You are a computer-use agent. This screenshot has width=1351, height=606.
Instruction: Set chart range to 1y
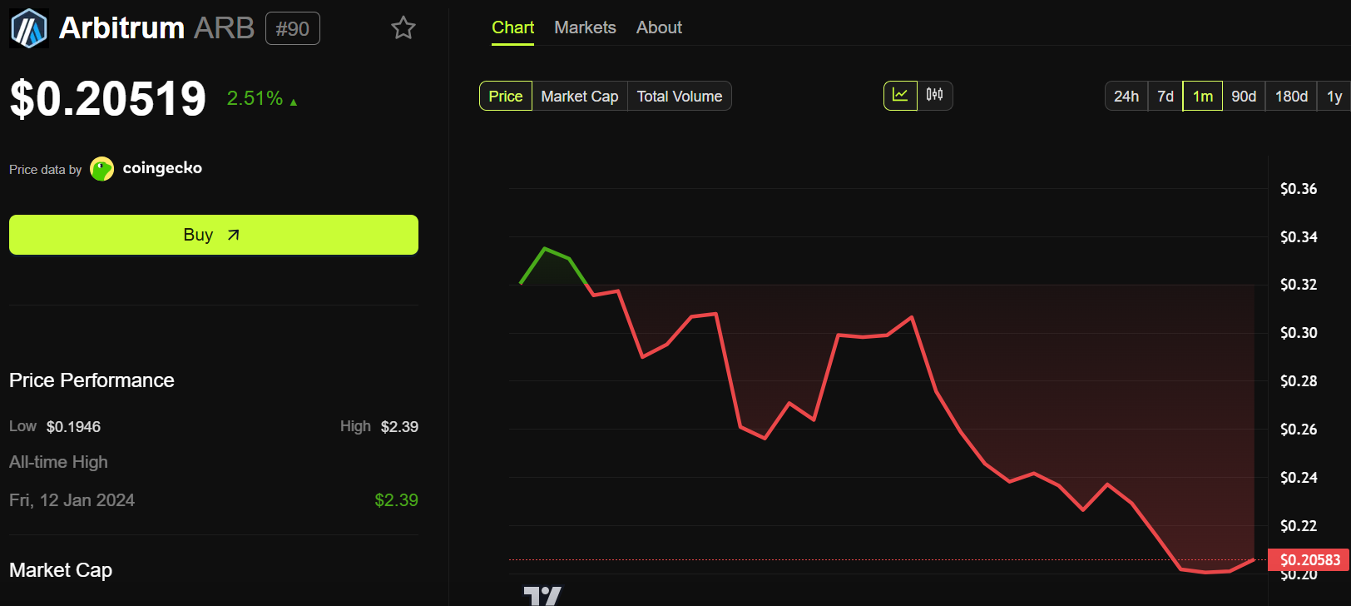coord(1334,96)
